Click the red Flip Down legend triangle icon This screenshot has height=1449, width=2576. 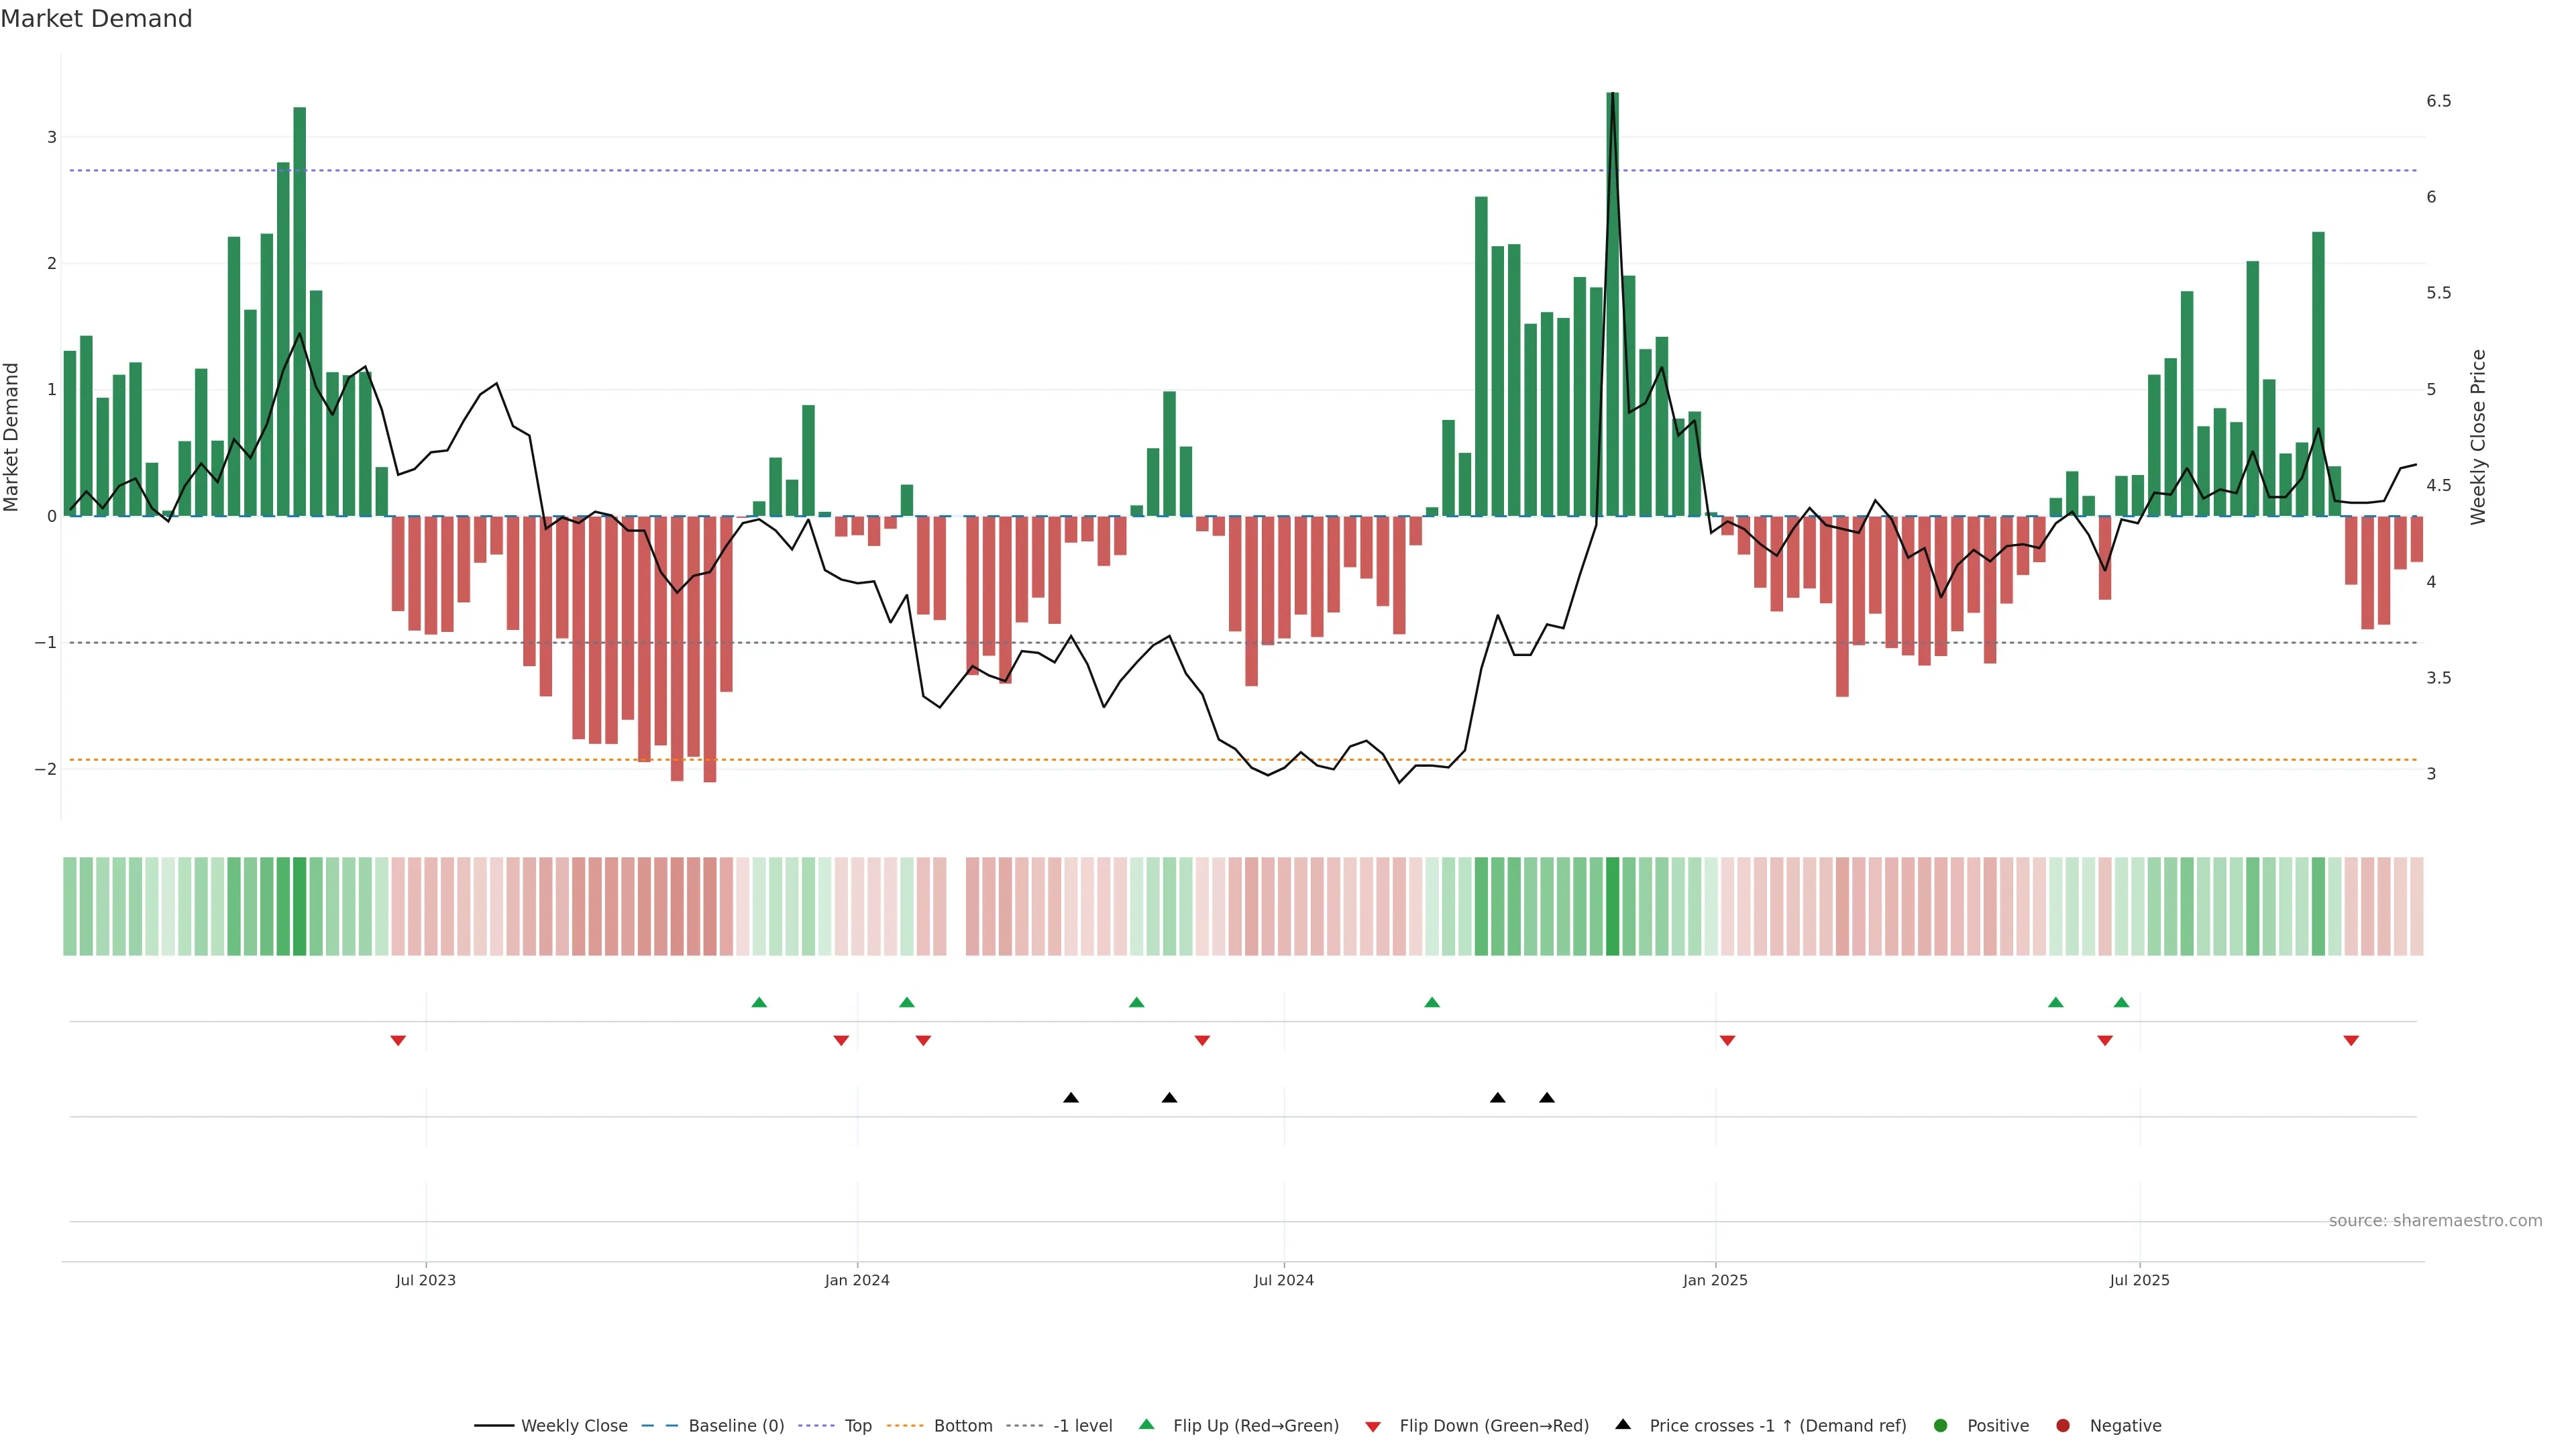1372,1426
